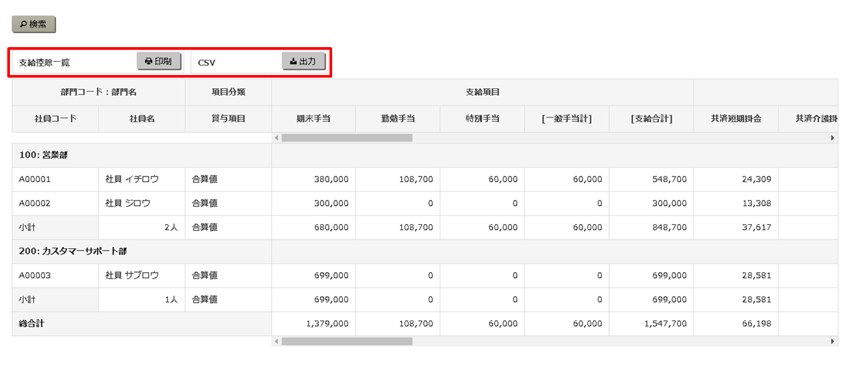Click the 共済短期掛金 column header
Image resolution: width=849 pixels, height=375 pixels.
735,119
